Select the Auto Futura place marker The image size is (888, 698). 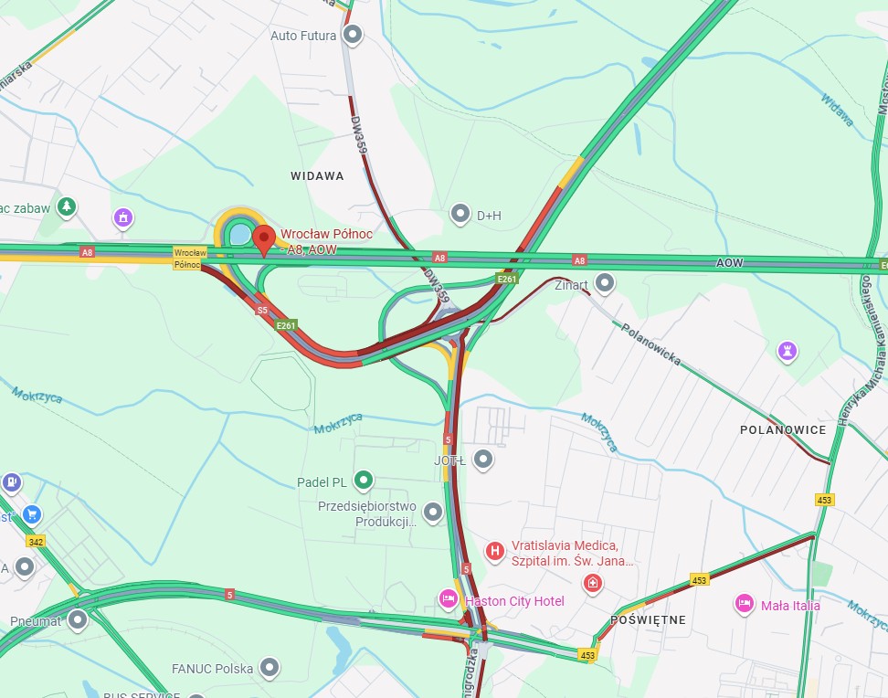[353, 35]
